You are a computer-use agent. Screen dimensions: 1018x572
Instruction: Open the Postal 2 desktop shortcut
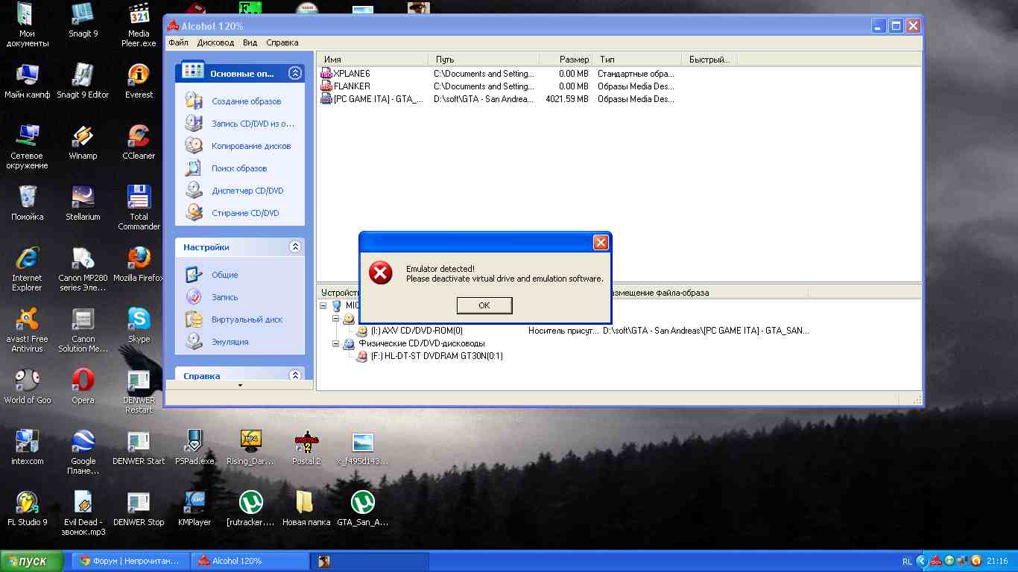pyautogui.click(x=306, y=448)
